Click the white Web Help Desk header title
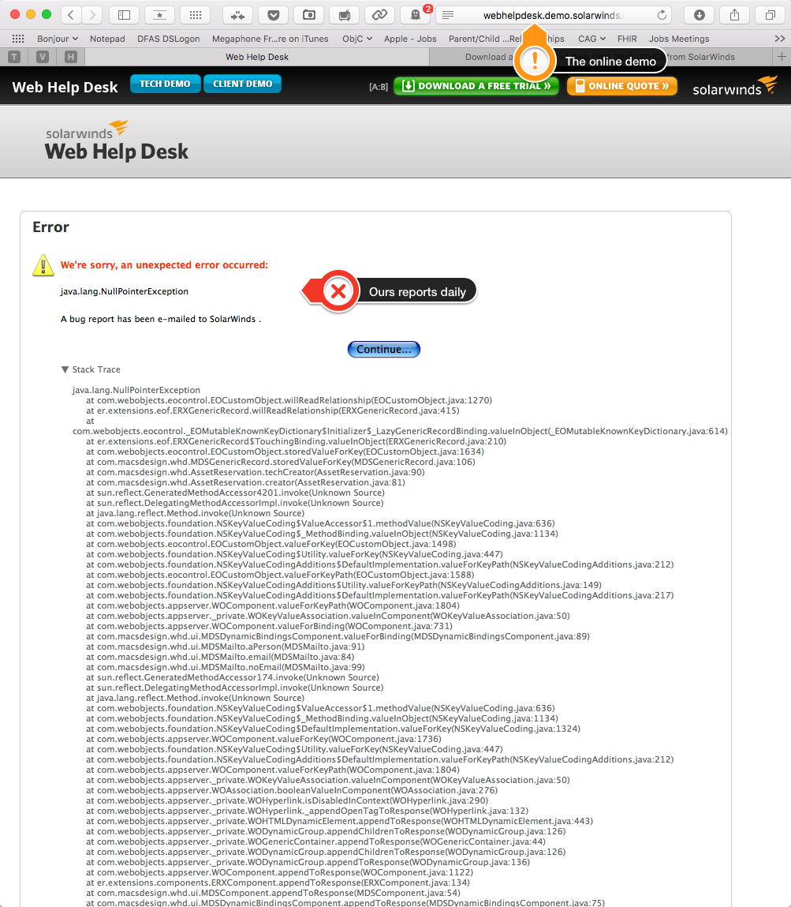 [x=65, y=87]
